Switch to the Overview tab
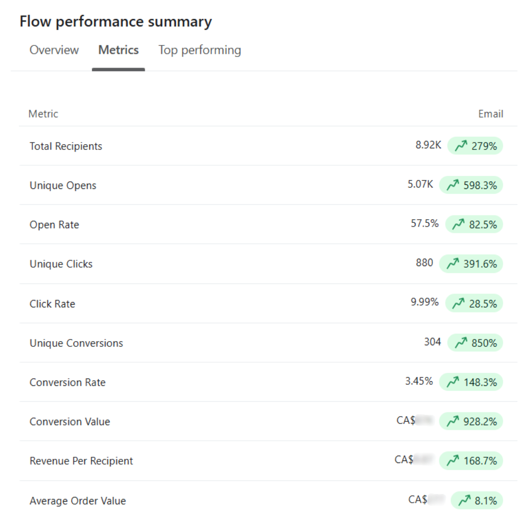 54,50
